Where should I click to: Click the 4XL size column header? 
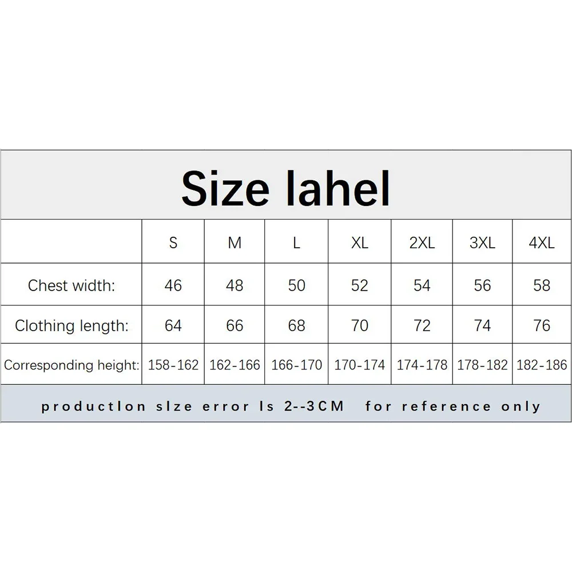click(x=542, y=243)
